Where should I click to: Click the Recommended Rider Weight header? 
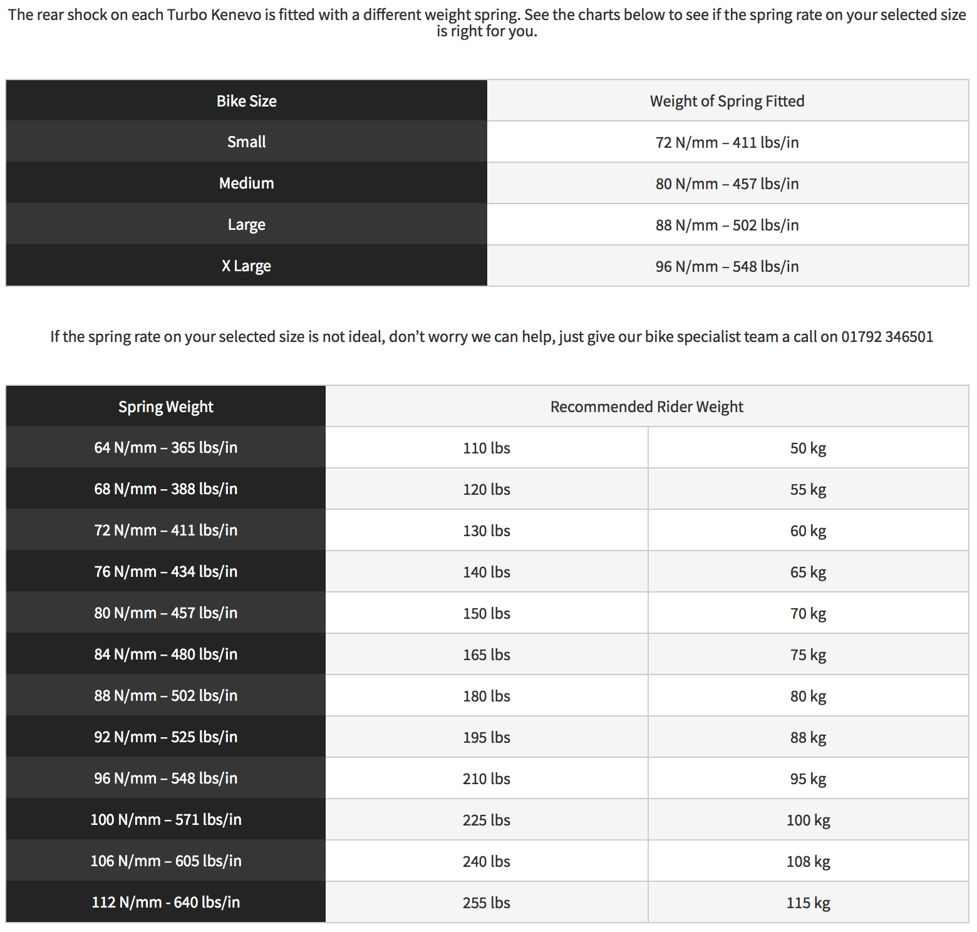[647, 406]
